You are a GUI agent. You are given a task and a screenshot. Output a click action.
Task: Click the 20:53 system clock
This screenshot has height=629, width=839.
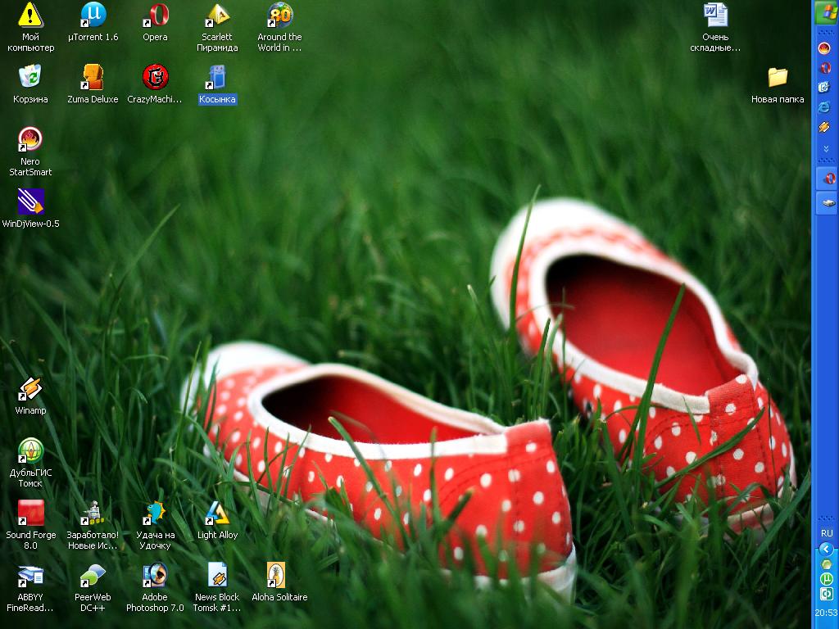pos(826,613)
